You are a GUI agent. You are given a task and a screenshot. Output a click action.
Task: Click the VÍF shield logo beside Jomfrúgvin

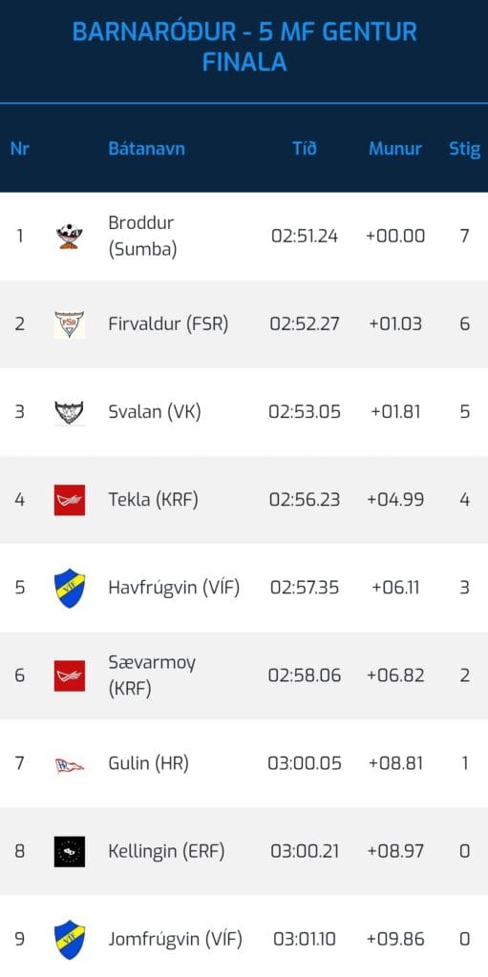pos(70,940)
